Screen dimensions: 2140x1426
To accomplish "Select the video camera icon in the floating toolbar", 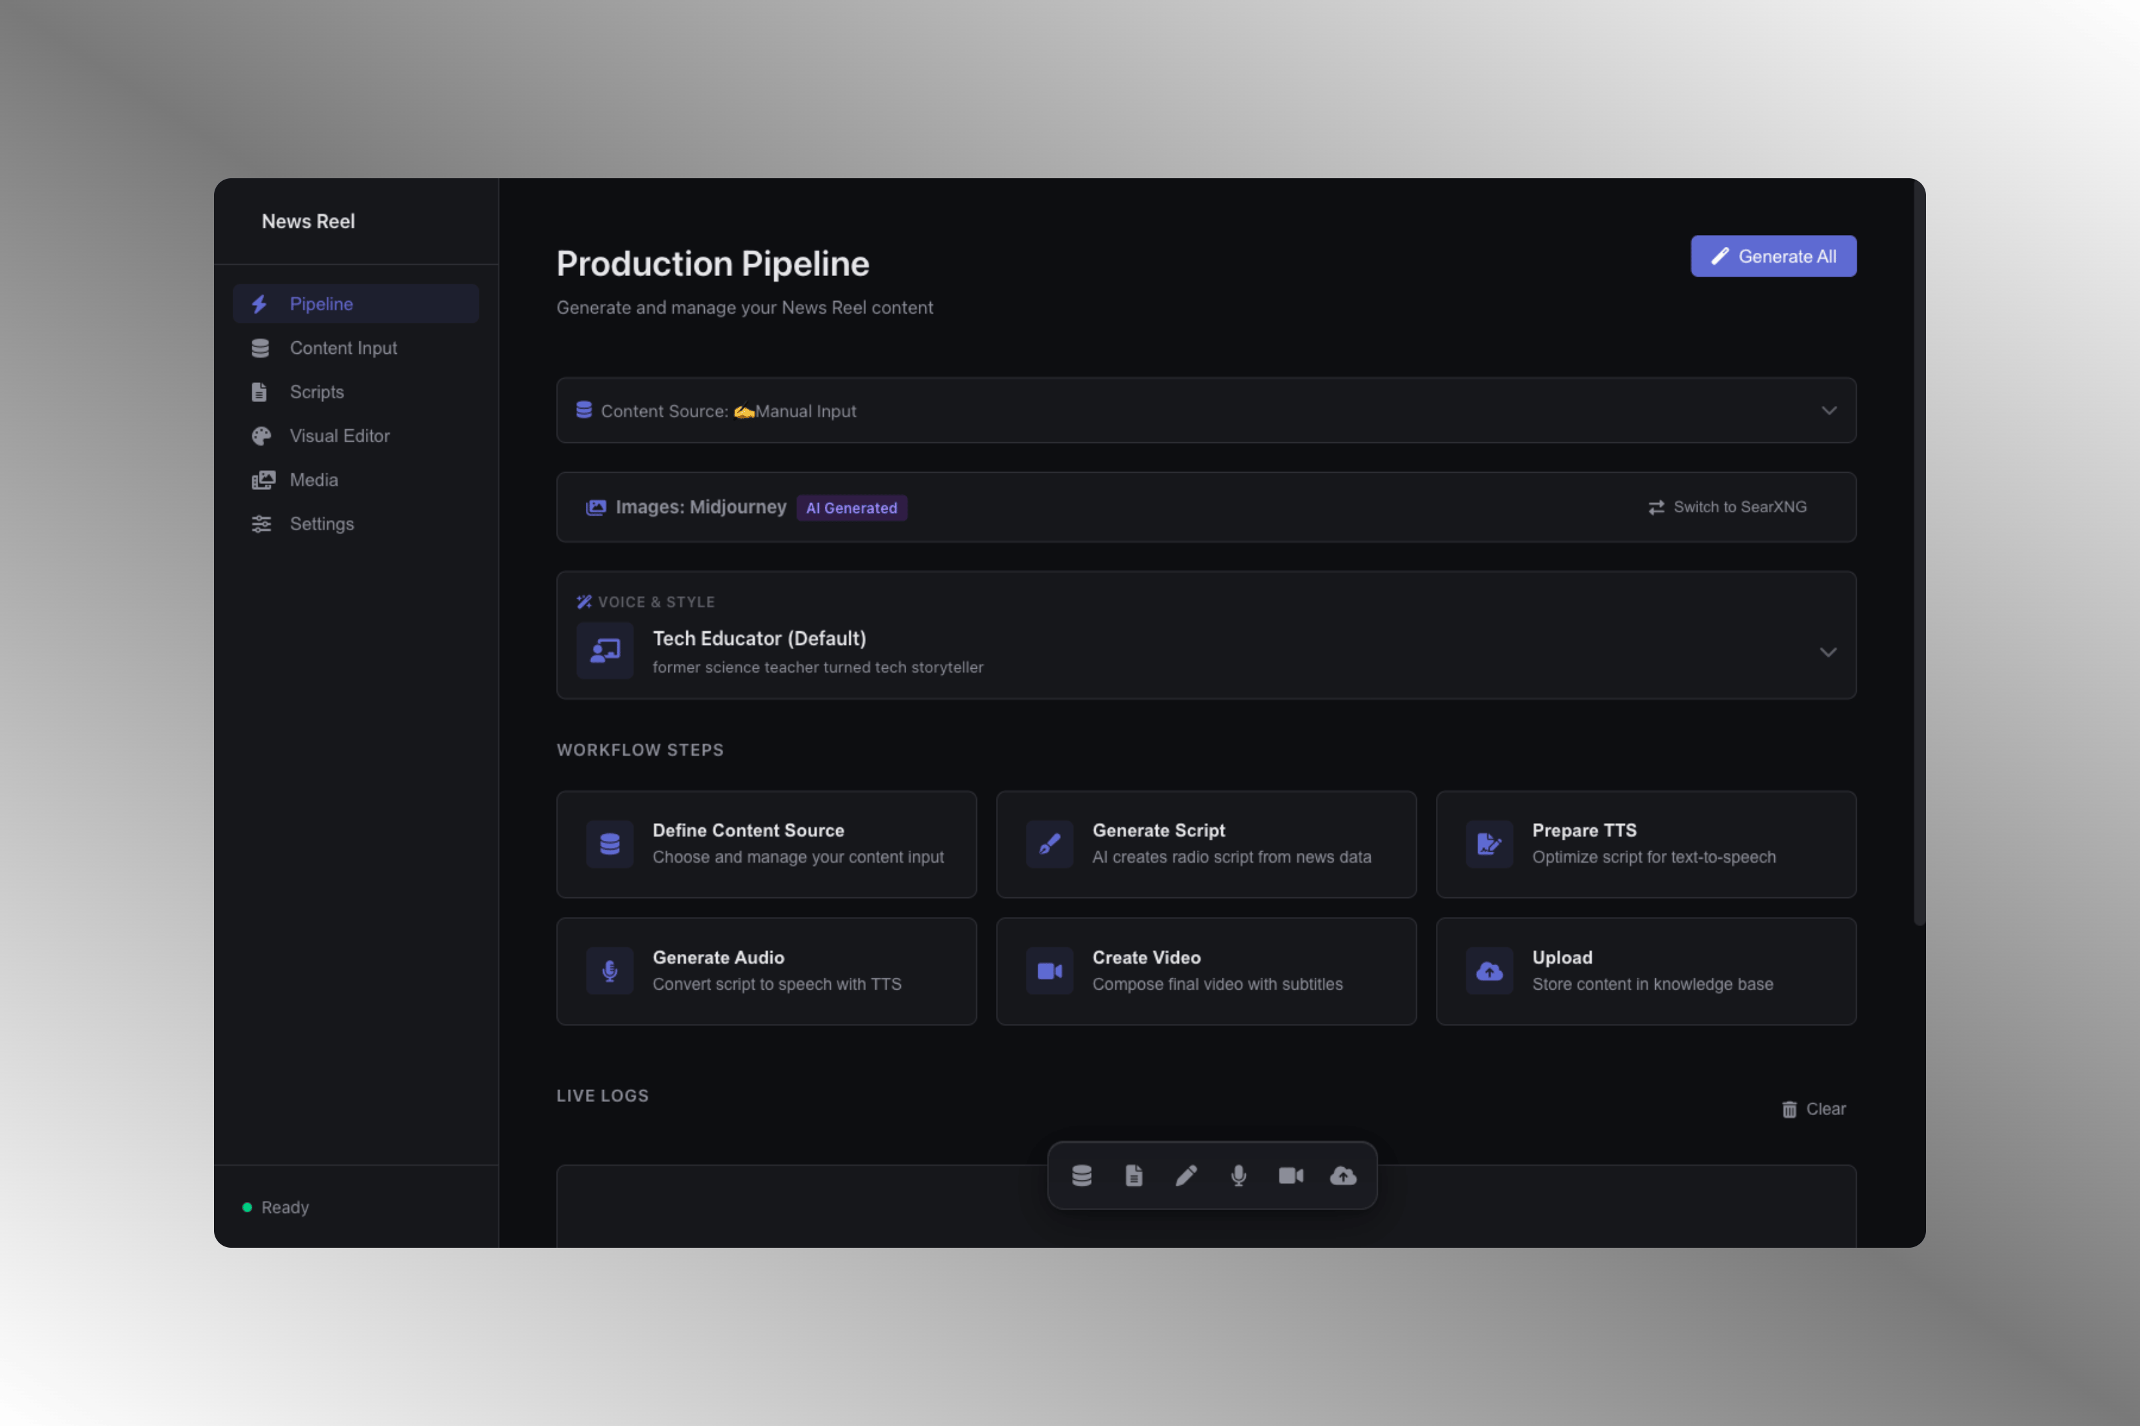I will coord(1291,1176).
